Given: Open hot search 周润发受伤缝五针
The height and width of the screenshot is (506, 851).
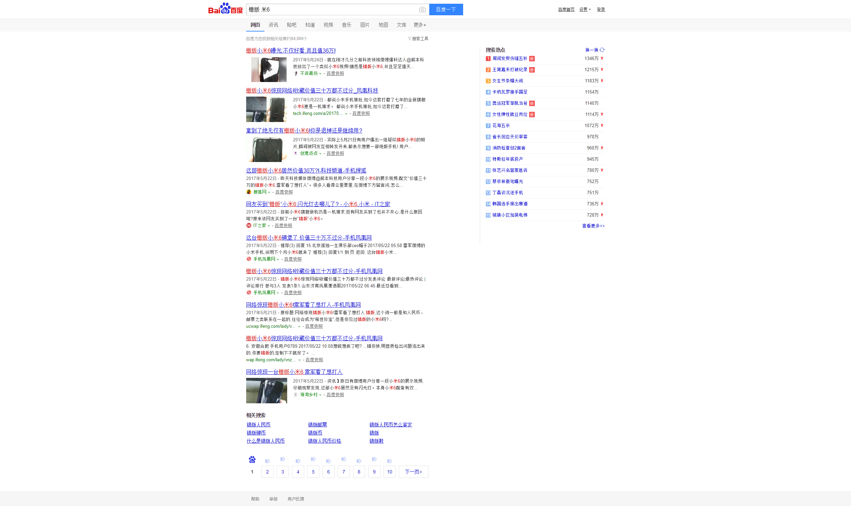Looking at the screenshot, I should (x=510, y=59).
